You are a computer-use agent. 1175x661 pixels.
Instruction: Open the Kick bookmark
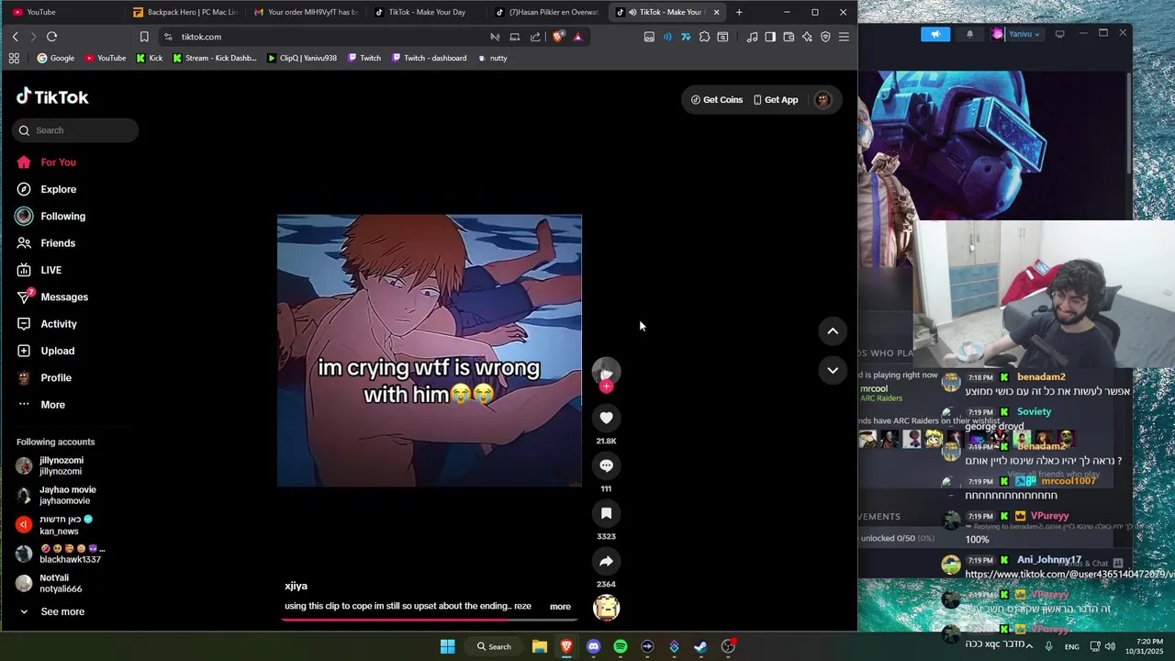click(x=149, y=58)
